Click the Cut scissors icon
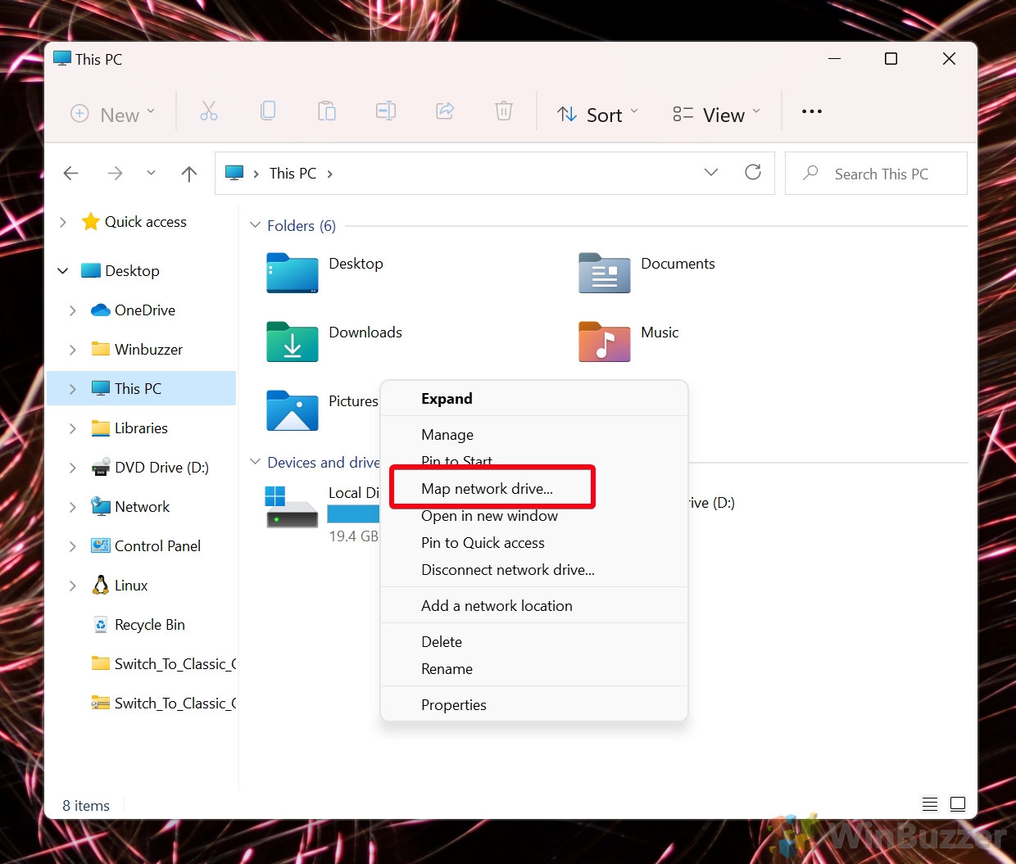The image size is (1016, 864). tap(209, 111)
